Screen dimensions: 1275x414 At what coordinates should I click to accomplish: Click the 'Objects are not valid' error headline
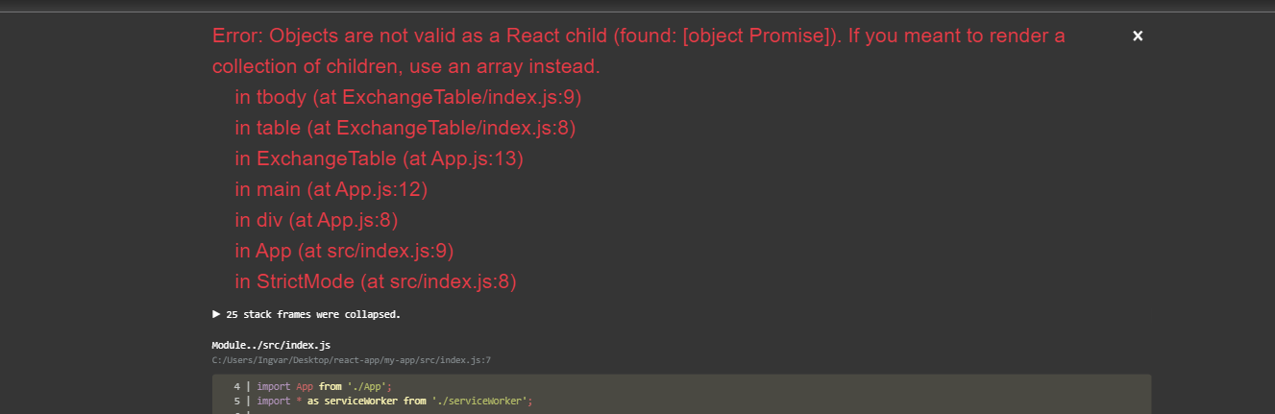[x=638, y=36]
